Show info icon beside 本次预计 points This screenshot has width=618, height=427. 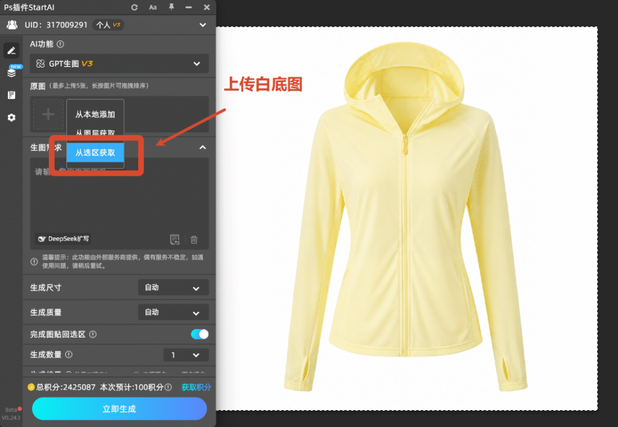168,387
